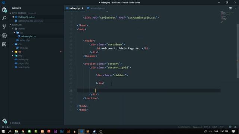239x134 pixels.
Task: Open Steam from the taskbar
Action: [94, 131]
